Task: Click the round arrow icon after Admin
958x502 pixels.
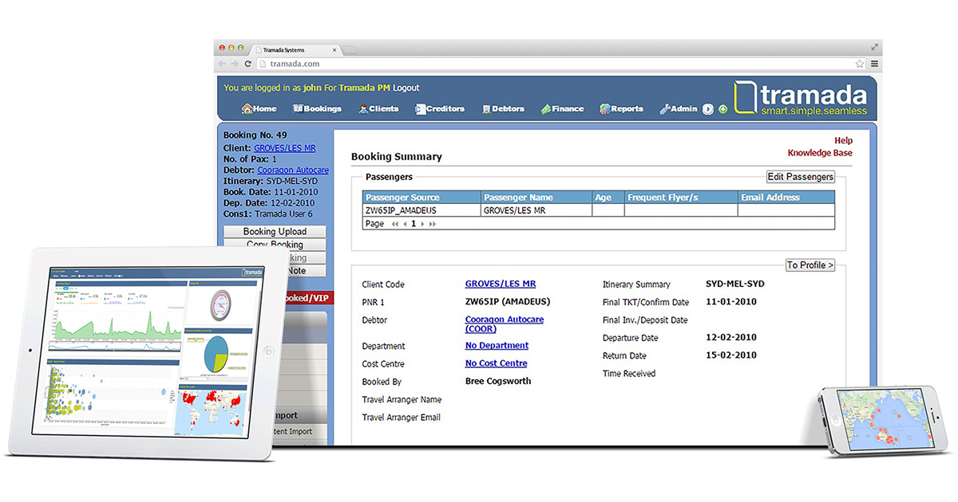Action: 707,109
